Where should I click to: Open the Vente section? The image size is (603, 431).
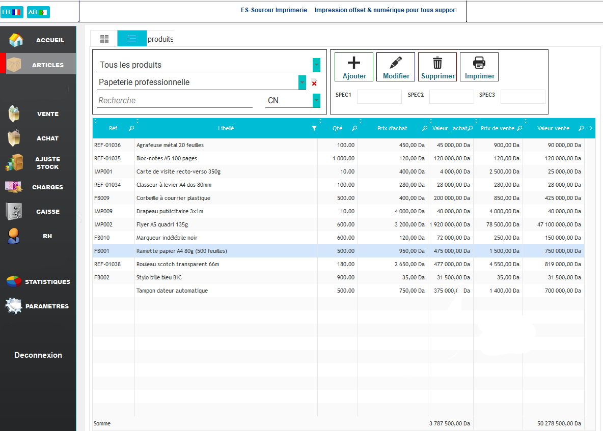(x=47, y=113)
